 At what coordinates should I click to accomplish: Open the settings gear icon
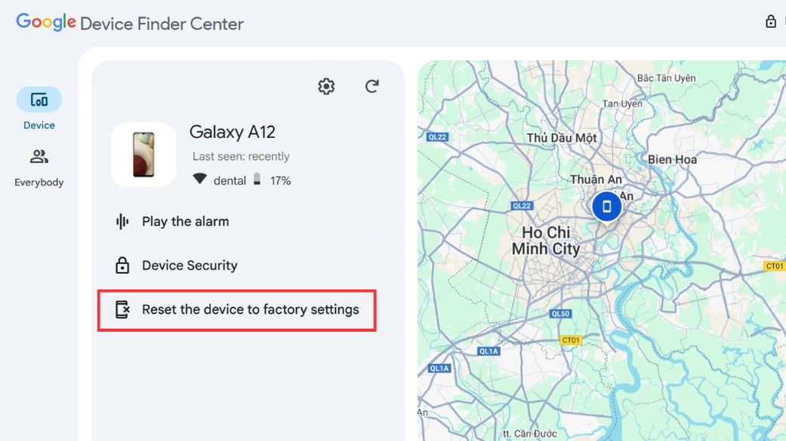pos(326,87)
